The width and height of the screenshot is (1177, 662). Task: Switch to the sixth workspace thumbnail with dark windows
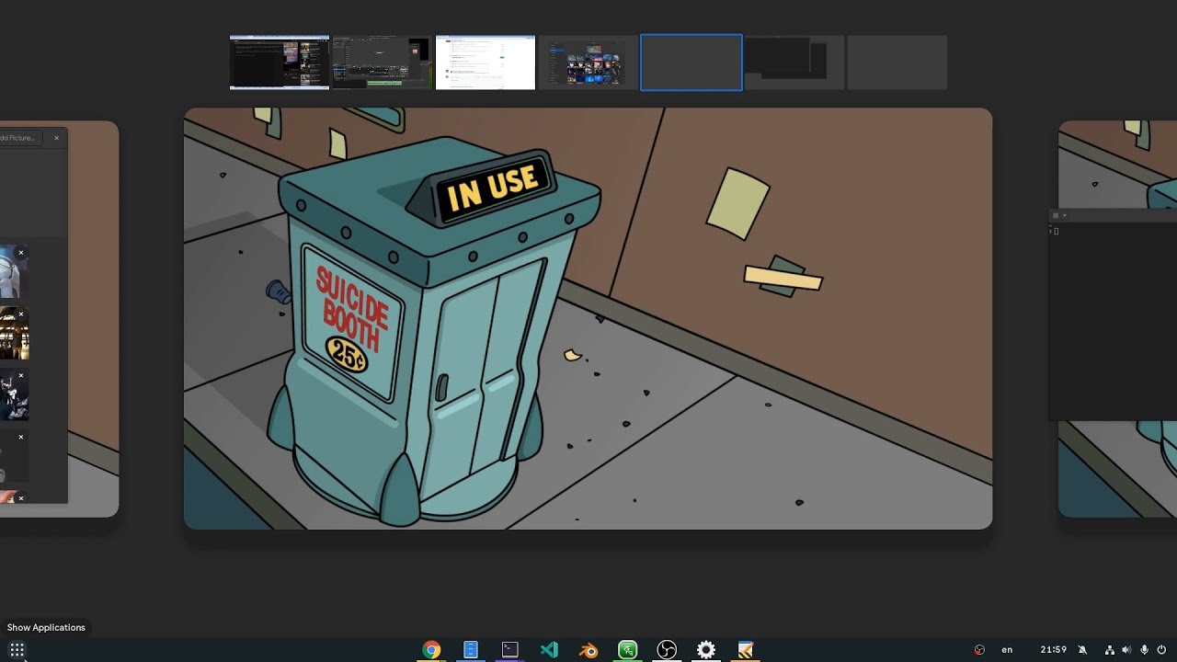click(x=794, y=63)
